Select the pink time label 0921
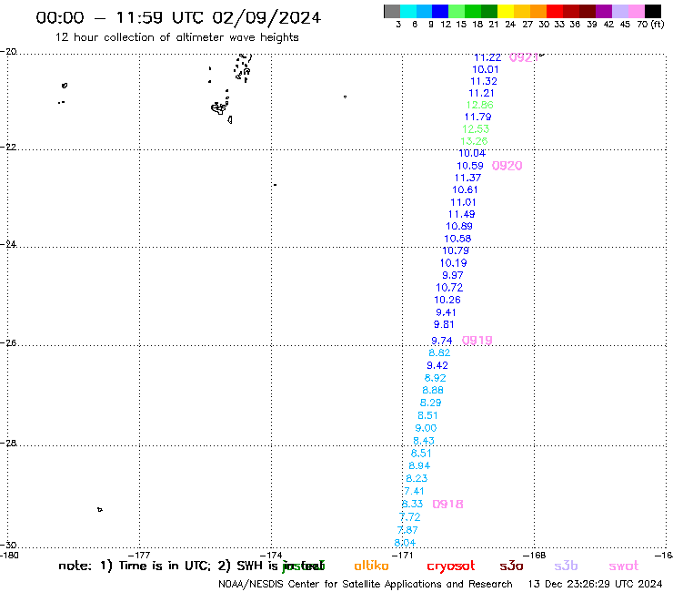 524,57
